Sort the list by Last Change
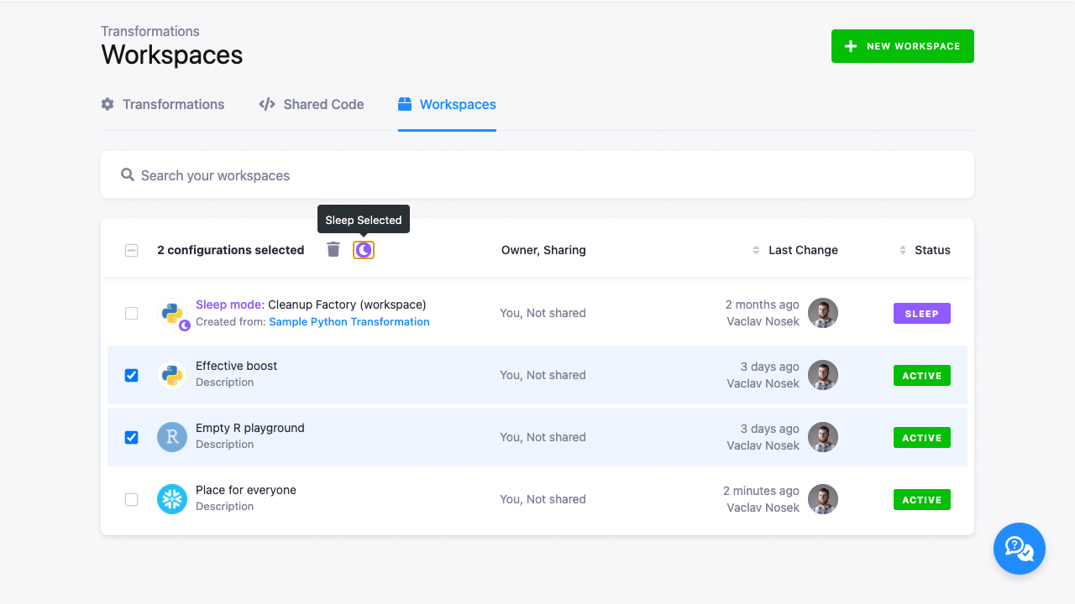Image resolution: width=1075 pixels, height=604 pixels. [803, 249]
